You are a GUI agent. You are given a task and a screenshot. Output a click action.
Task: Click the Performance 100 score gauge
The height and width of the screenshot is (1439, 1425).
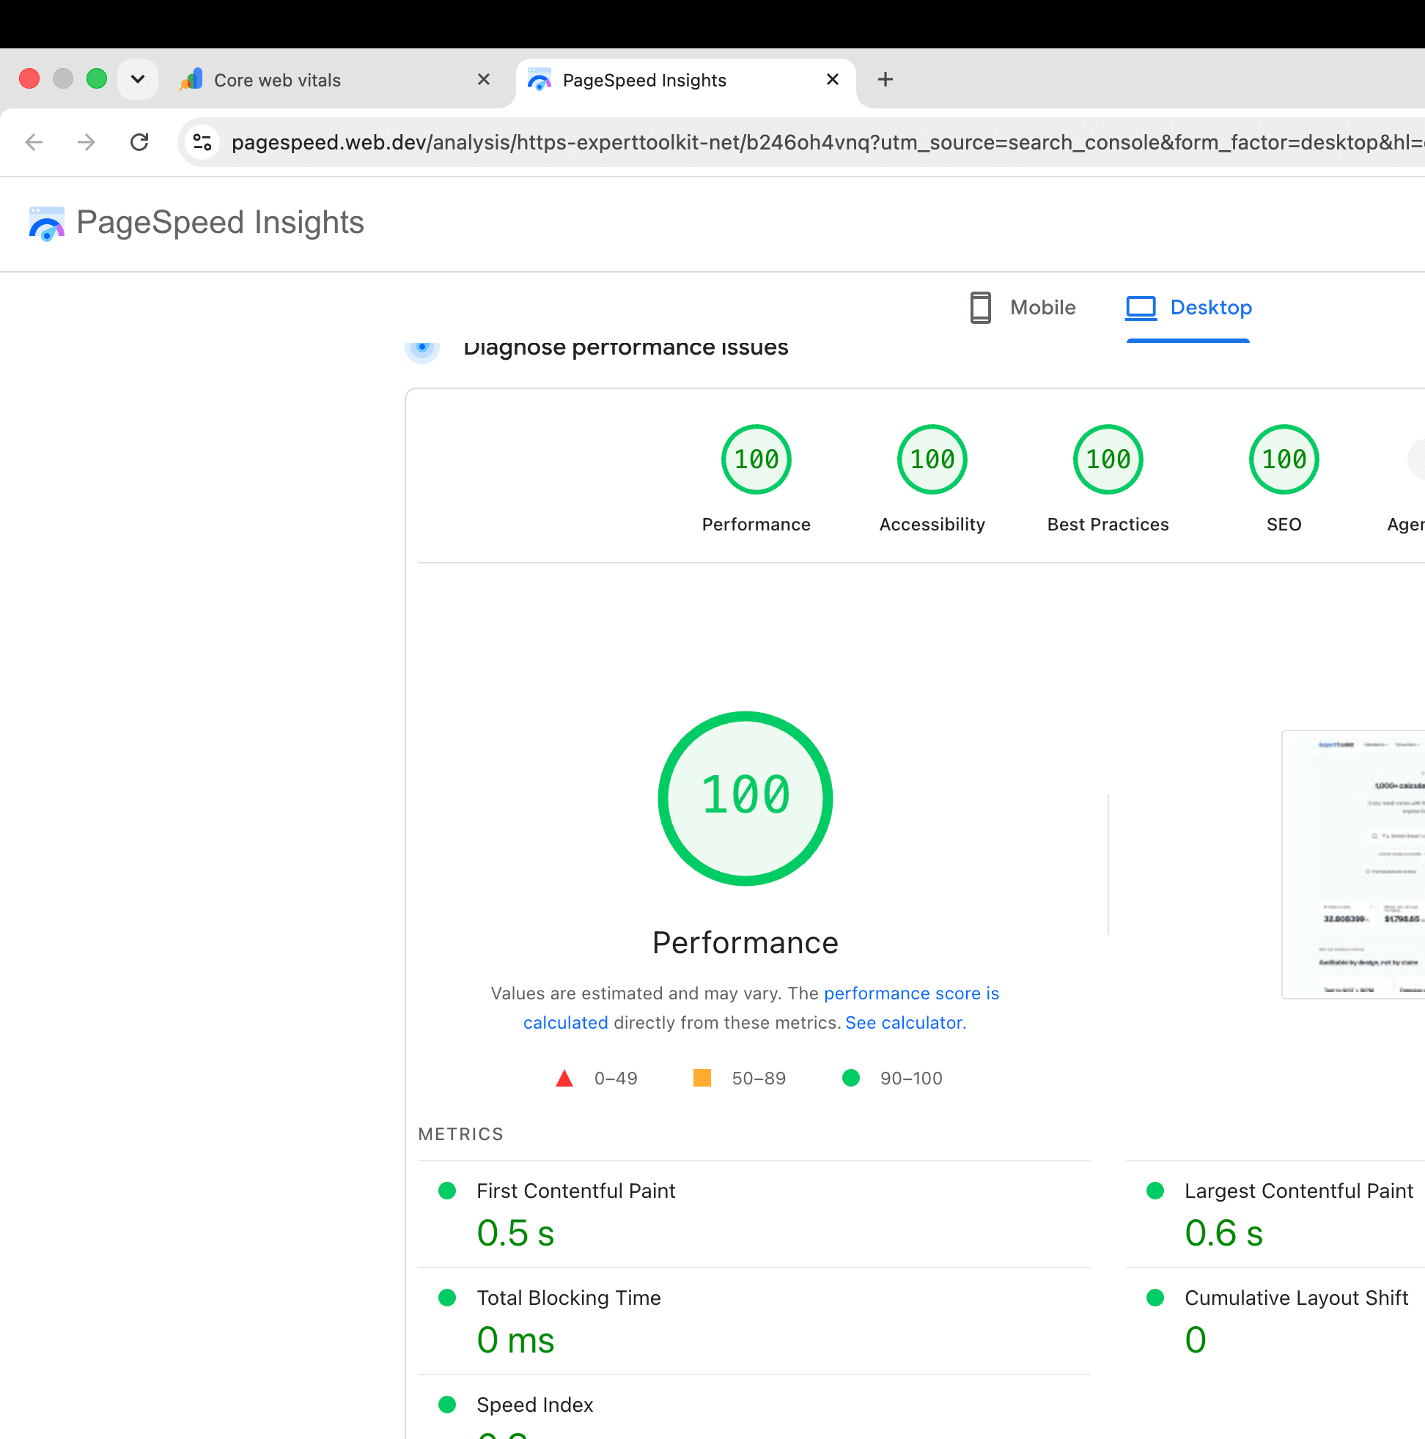tap(756, 459)
